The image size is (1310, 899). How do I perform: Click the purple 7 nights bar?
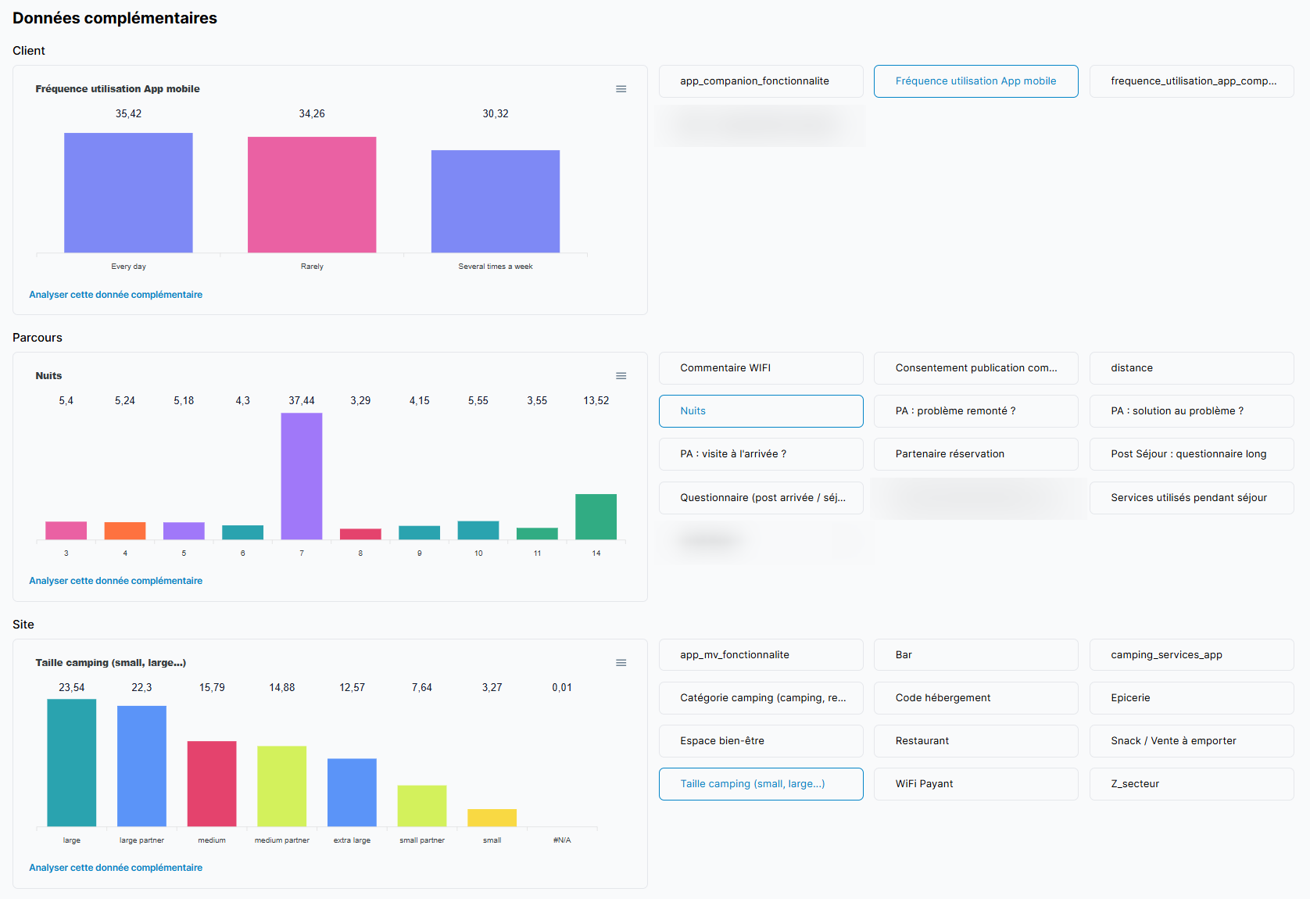302,477
